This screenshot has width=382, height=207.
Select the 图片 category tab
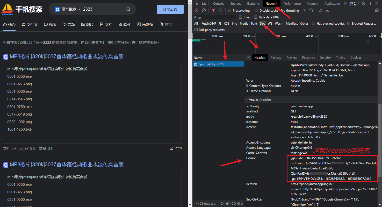87,24
